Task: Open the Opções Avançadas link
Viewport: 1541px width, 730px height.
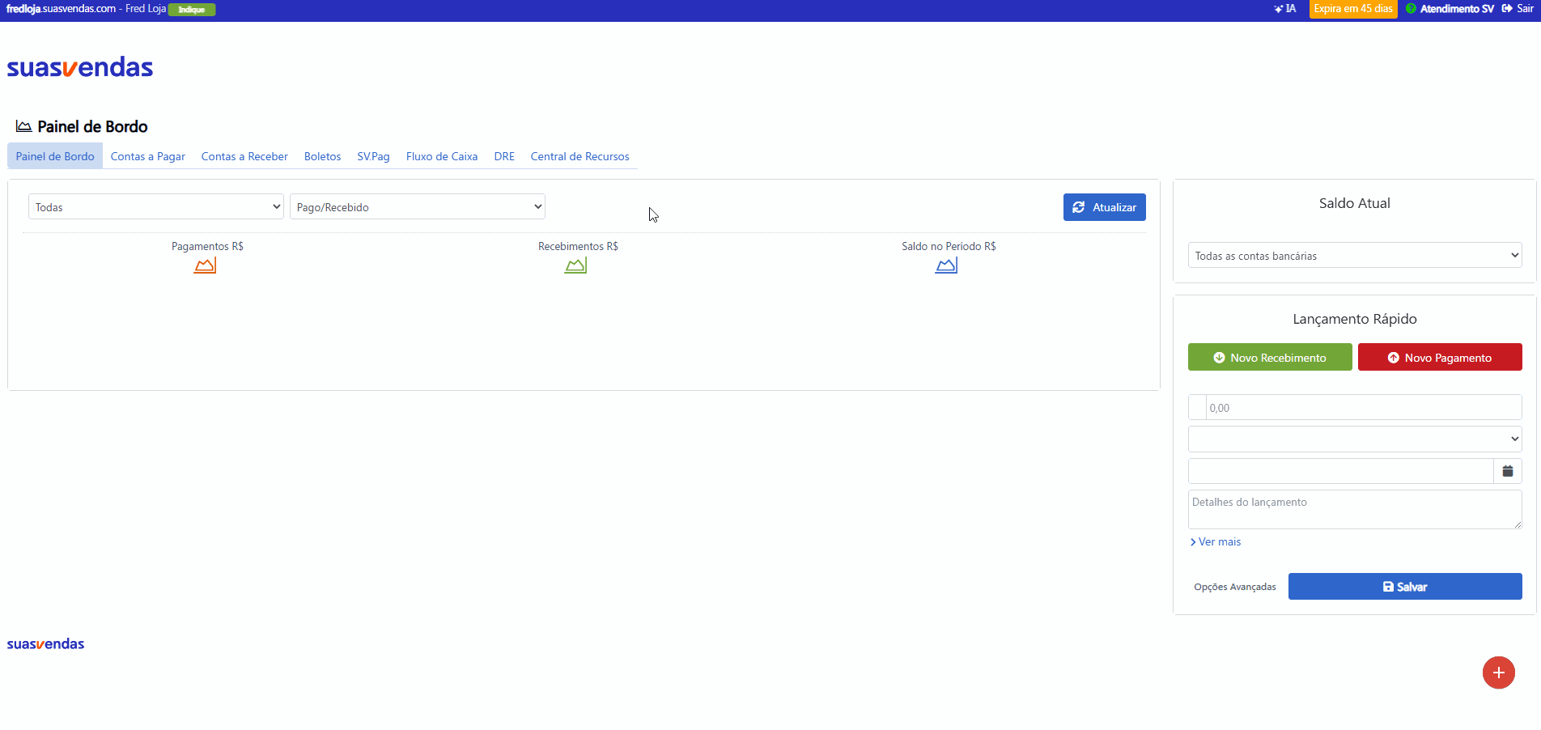Action: click(x=1235, y=587)
